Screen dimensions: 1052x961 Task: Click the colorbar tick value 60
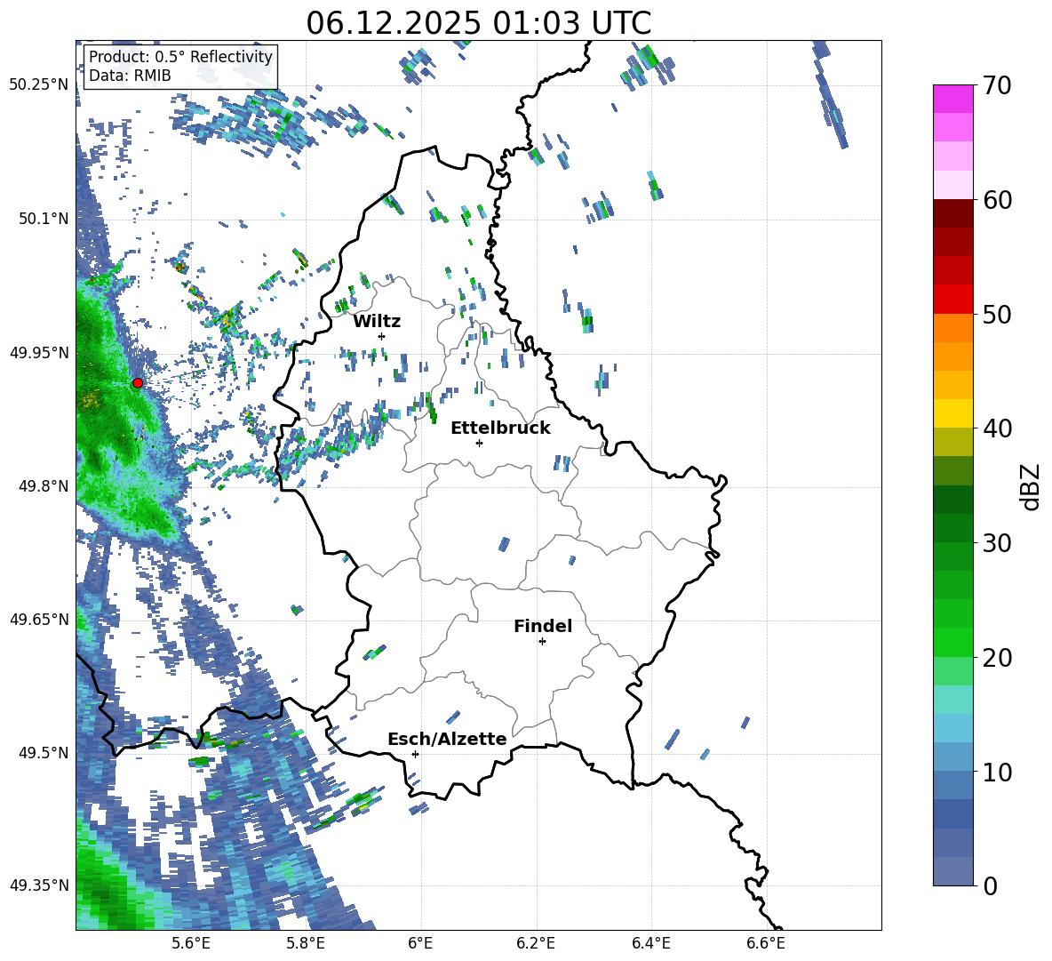click(996, 200)
